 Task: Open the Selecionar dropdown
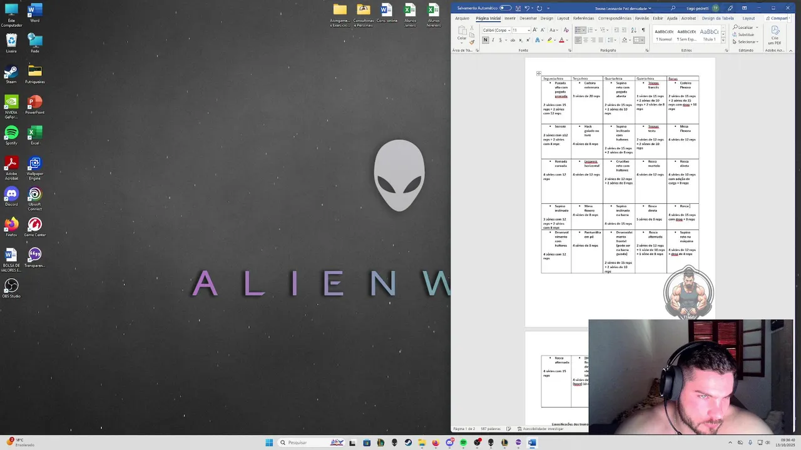745,42
